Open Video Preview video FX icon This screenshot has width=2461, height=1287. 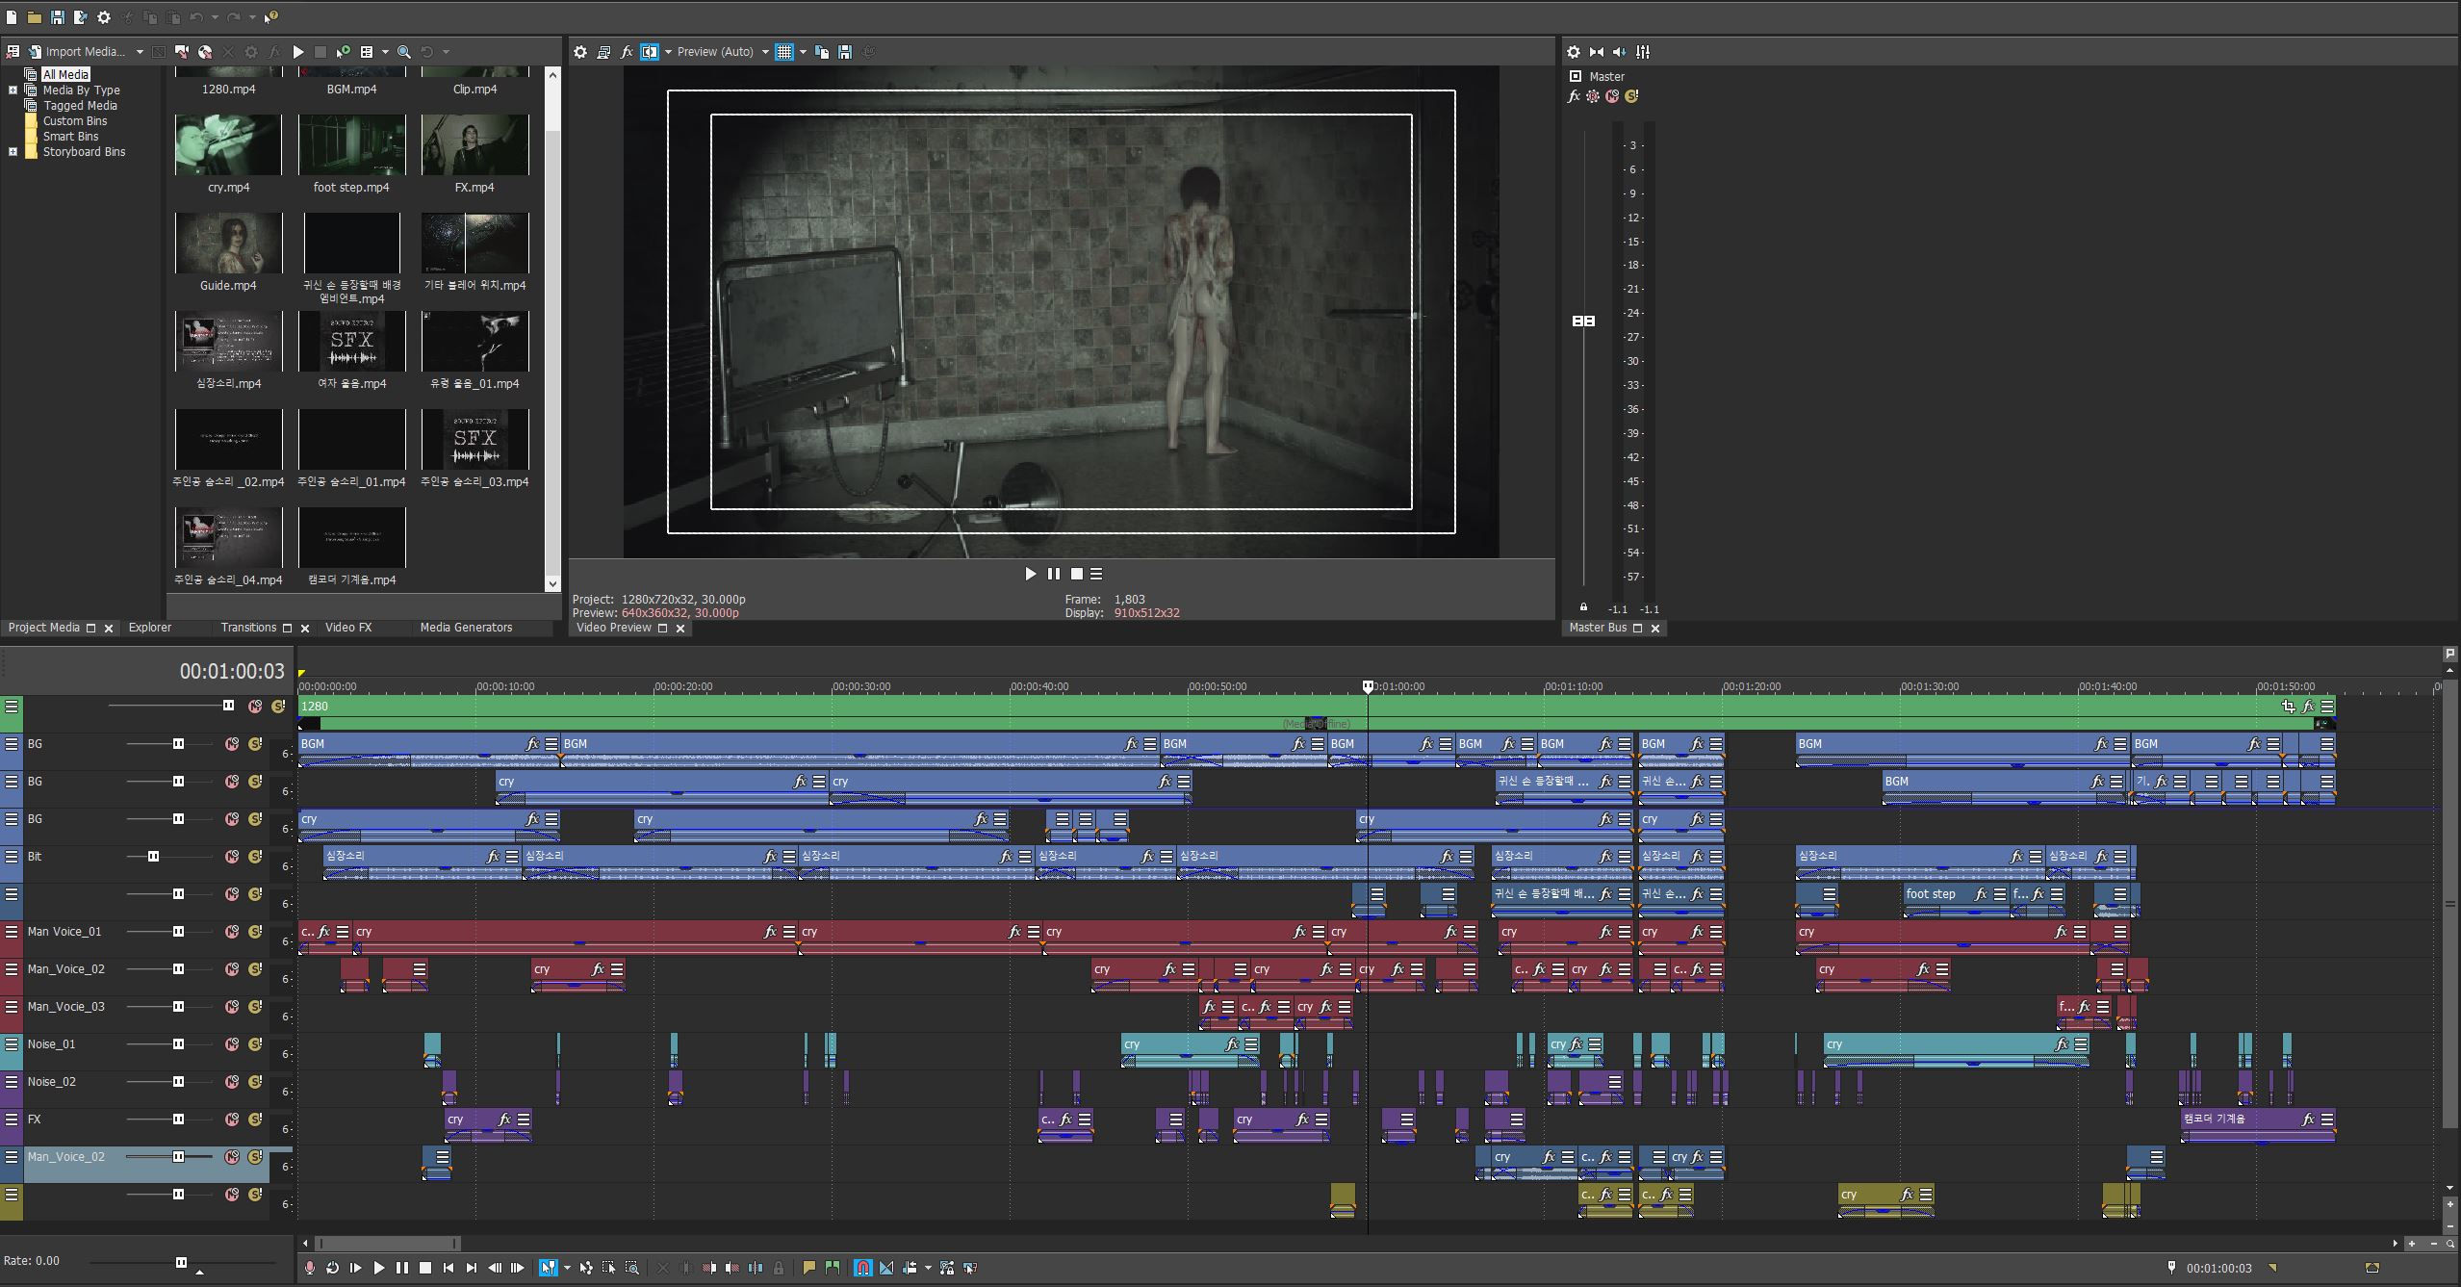click(627, 52)
